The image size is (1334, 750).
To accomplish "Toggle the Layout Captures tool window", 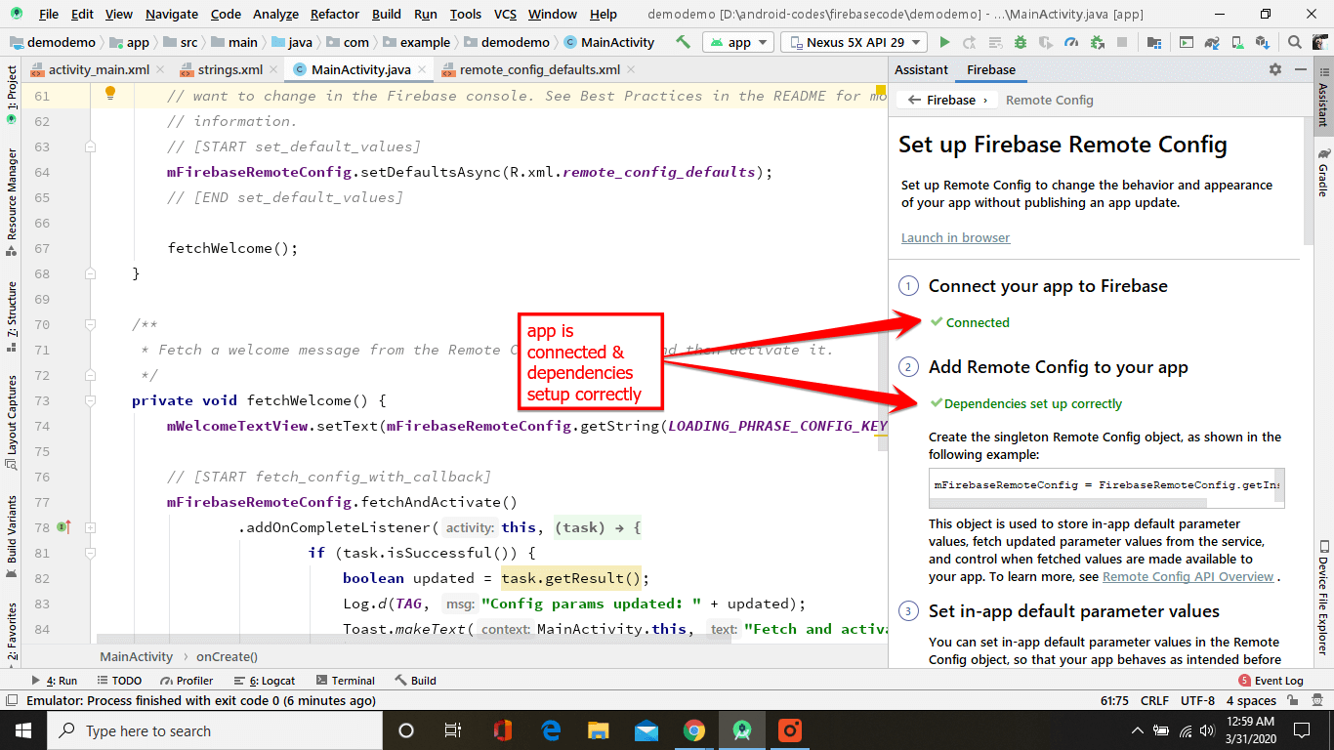I will 11,422.
